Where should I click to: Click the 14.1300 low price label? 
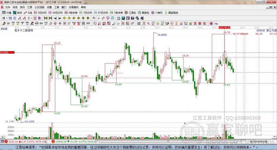tap(29, 122)
